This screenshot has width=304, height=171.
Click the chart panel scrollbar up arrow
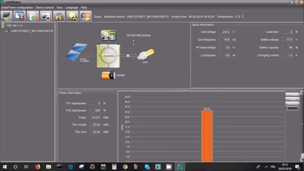(302, 93)
